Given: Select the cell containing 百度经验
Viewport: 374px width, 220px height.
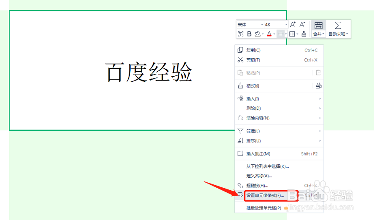Looking at the screenshot, I should [x=148, y=70].
